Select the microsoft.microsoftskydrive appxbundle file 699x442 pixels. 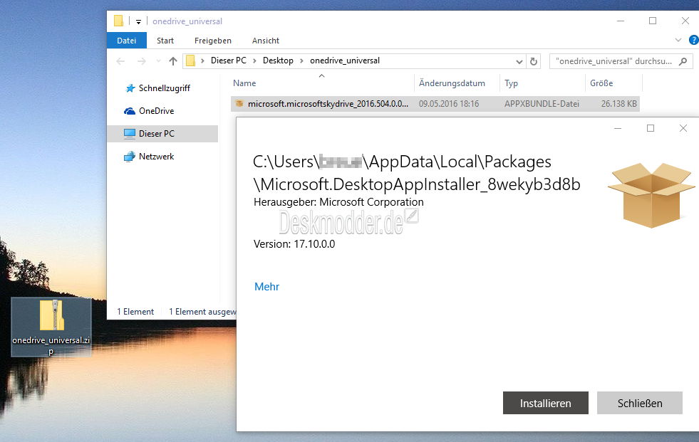point(435,104)
